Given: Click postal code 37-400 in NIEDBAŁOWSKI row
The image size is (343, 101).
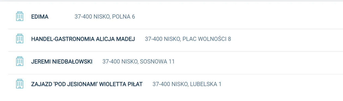Looking at the screenshot, I should pos(111,62).
